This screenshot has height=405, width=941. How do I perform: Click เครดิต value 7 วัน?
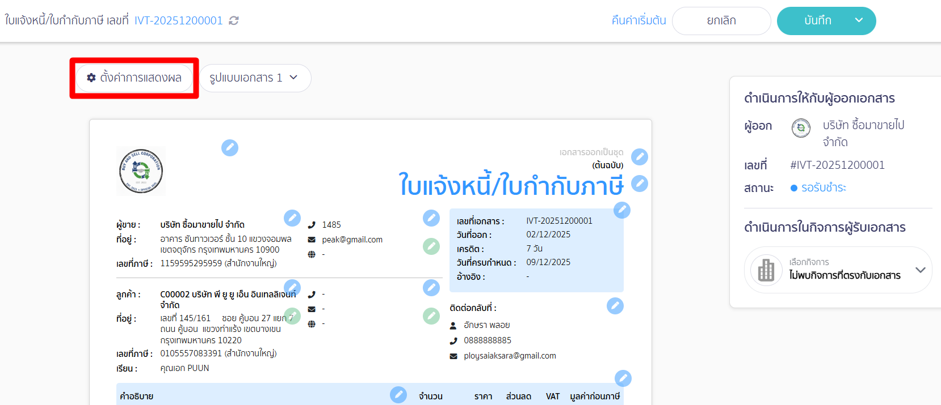535,249
